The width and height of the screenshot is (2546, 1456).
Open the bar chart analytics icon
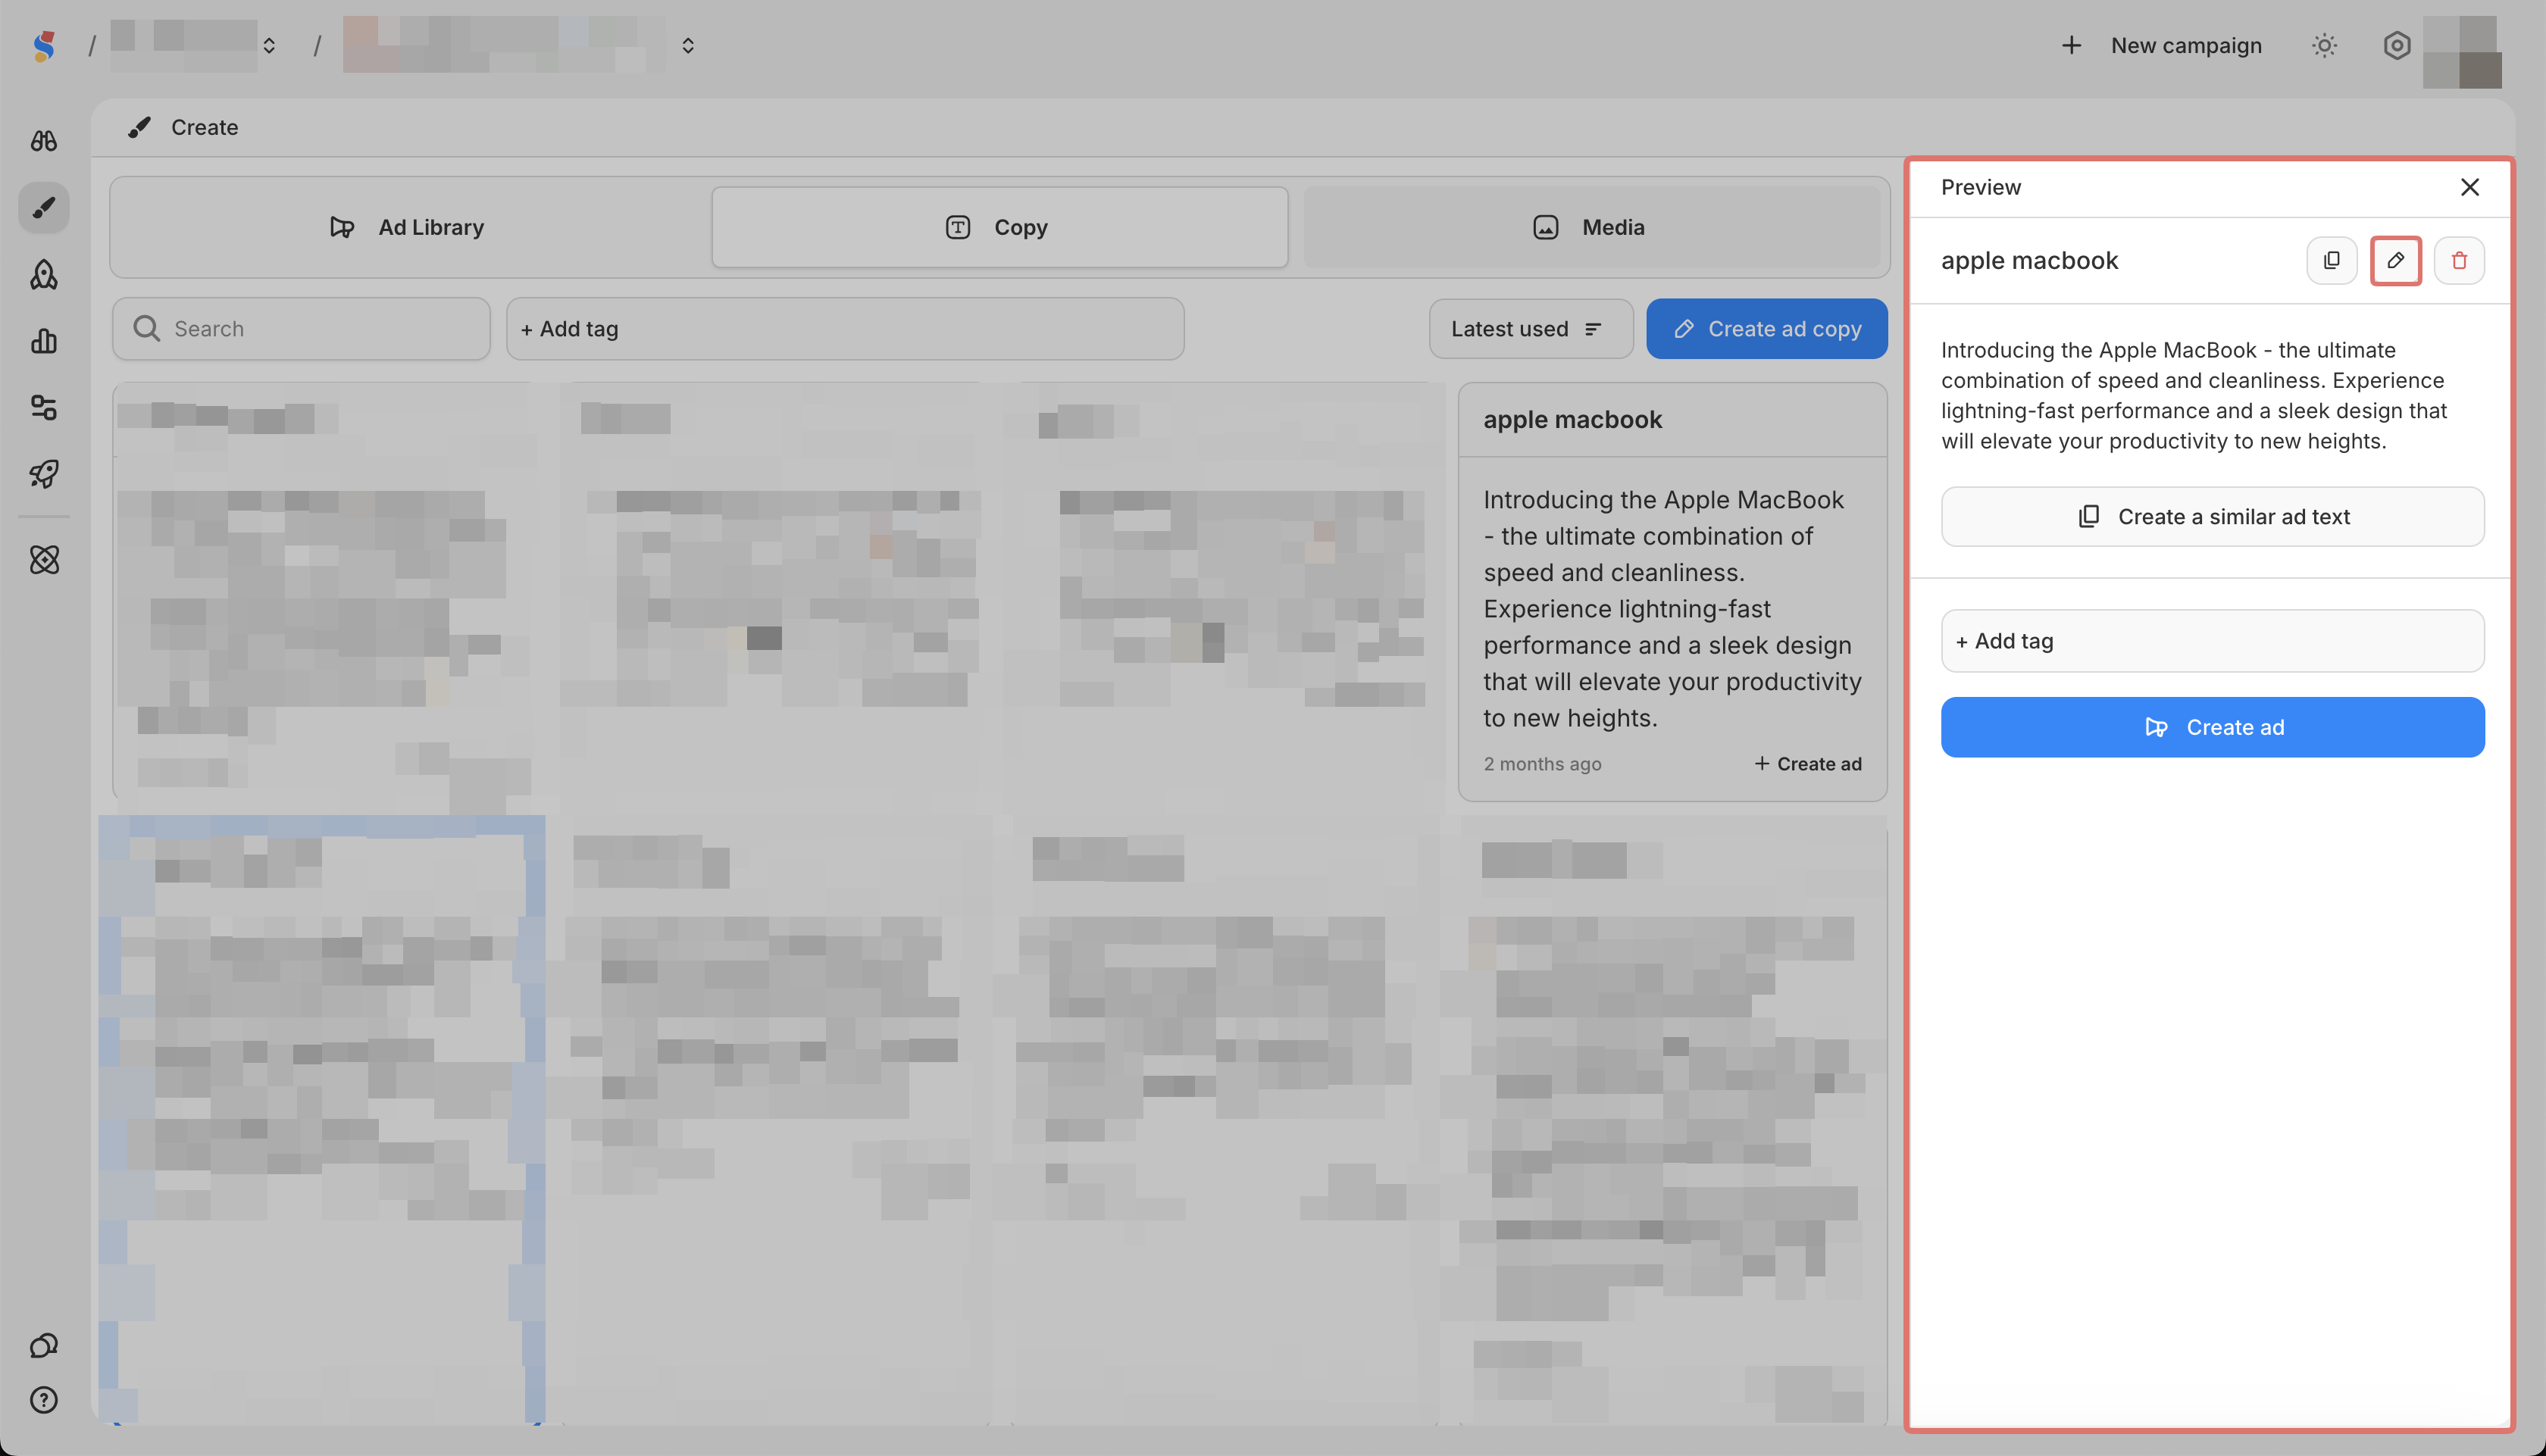[44, 341]
